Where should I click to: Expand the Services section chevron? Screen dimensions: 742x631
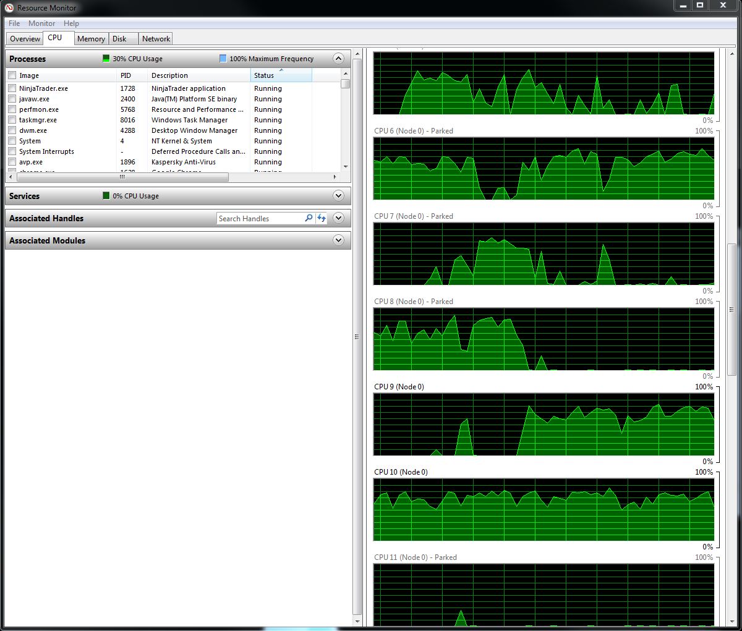(x=338, y=196)
